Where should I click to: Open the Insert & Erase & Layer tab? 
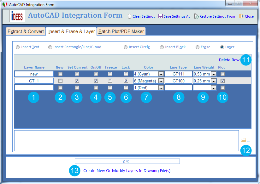(71, 31)
